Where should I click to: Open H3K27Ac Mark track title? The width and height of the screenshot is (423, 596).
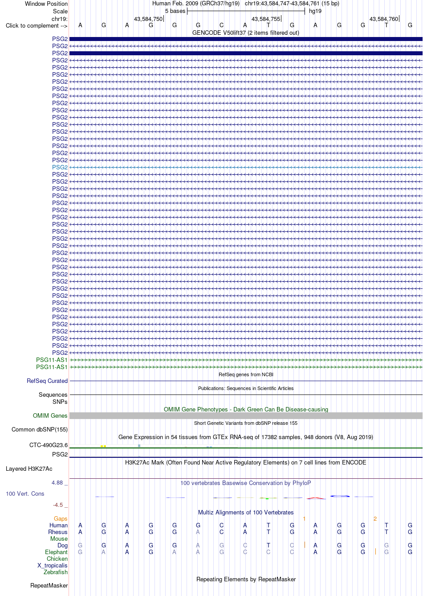point(246,462)
